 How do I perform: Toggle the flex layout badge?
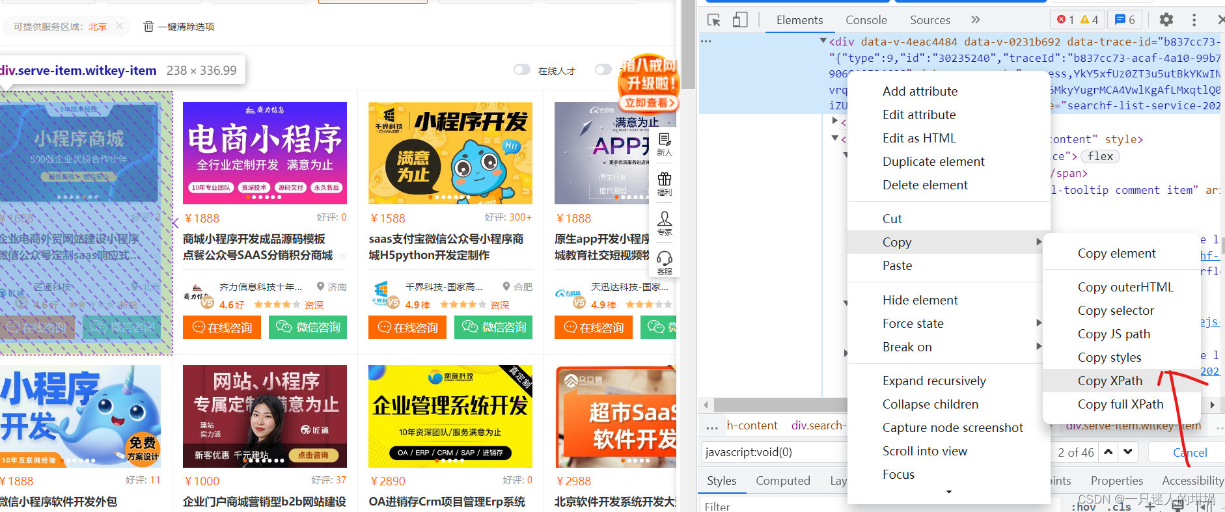tap(1100, 156)
